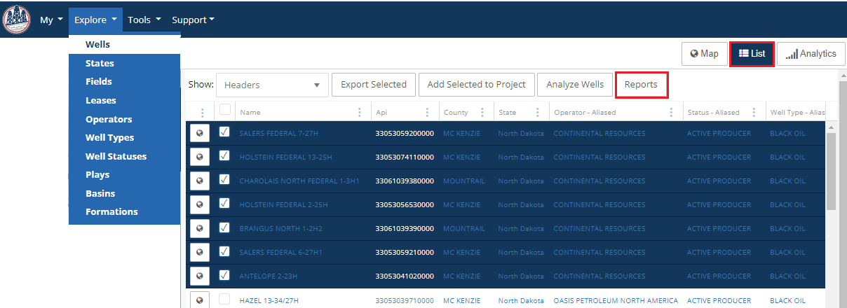
Task: Uncheck HOLSTEIN FEDERAL 13-25H checkbox
Action: (x=224, y=155)
